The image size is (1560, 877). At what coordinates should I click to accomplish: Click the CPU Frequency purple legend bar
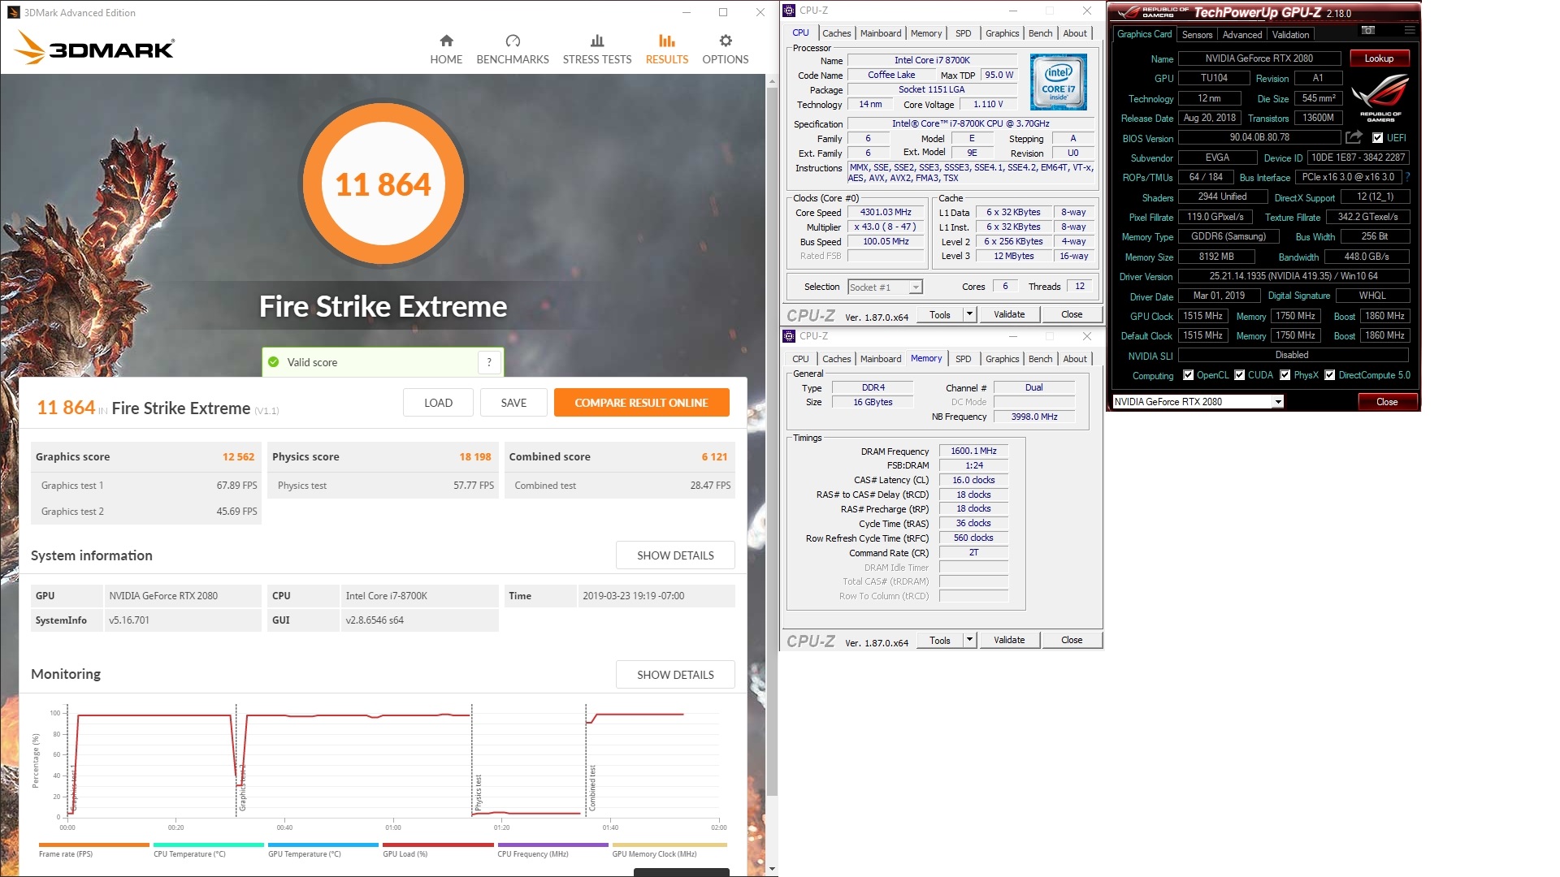[x=552, y=845]
